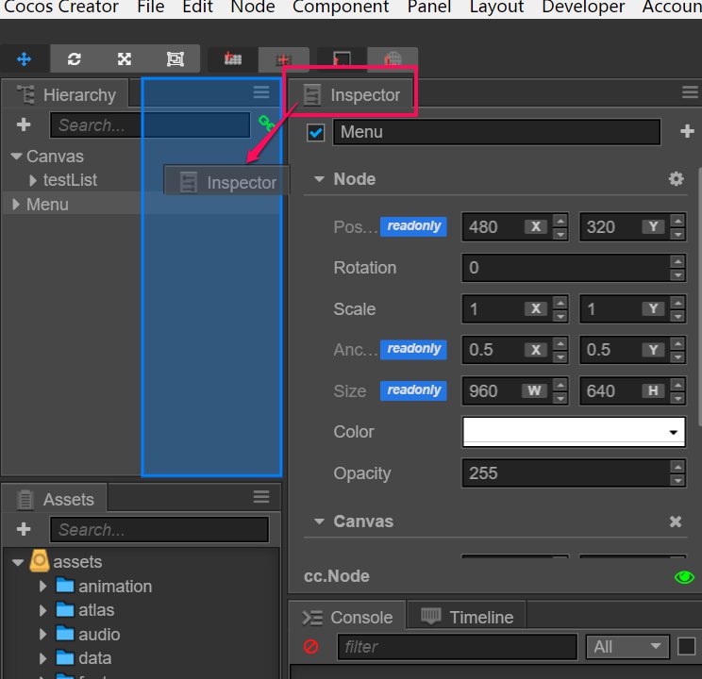Select the Move transform tool
Viewport: 702px width, 679px height.
[25, 58]
